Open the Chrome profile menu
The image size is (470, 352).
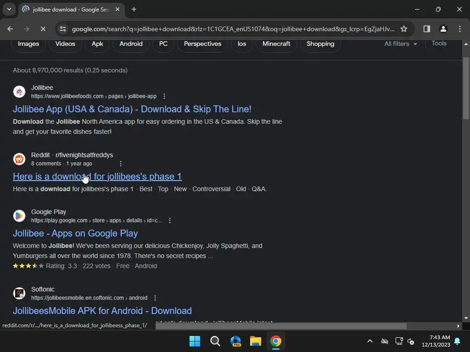443,29
